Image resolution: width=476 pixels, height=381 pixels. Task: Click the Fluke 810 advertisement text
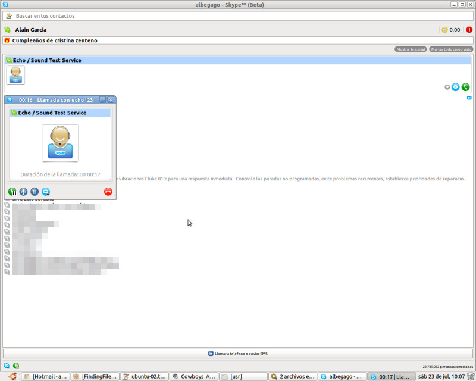(293, 179)
